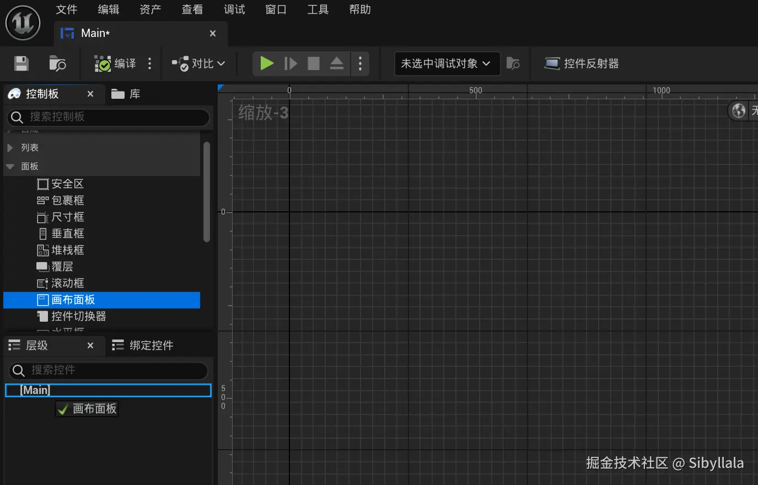The height and width of the screenshot is (485, 758).
Task: Open the 对比 diff dropdown
Action: coord(198,63)
